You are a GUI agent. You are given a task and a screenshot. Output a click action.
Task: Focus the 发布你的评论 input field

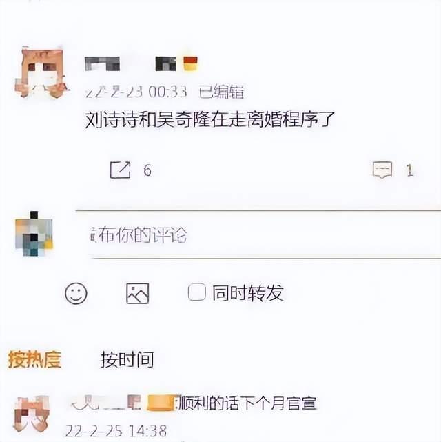pos(258,234)
